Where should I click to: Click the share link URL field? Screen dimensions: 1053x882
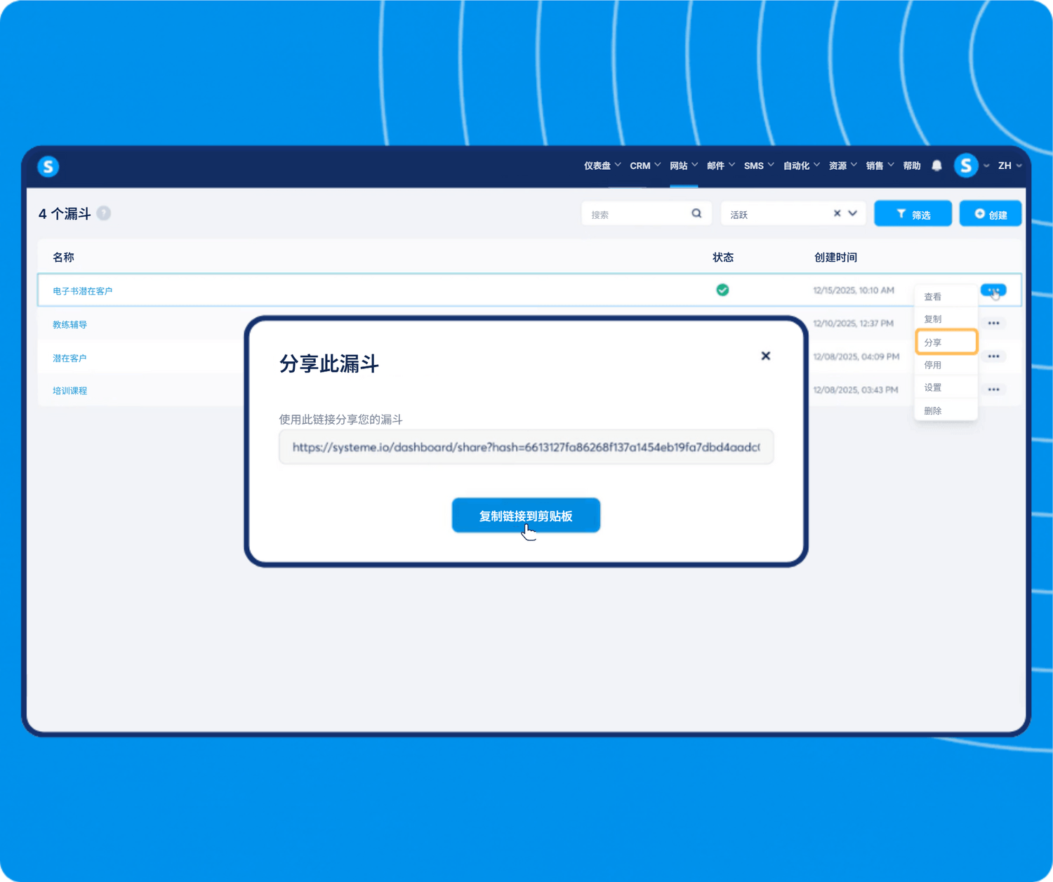click(526, 447)
